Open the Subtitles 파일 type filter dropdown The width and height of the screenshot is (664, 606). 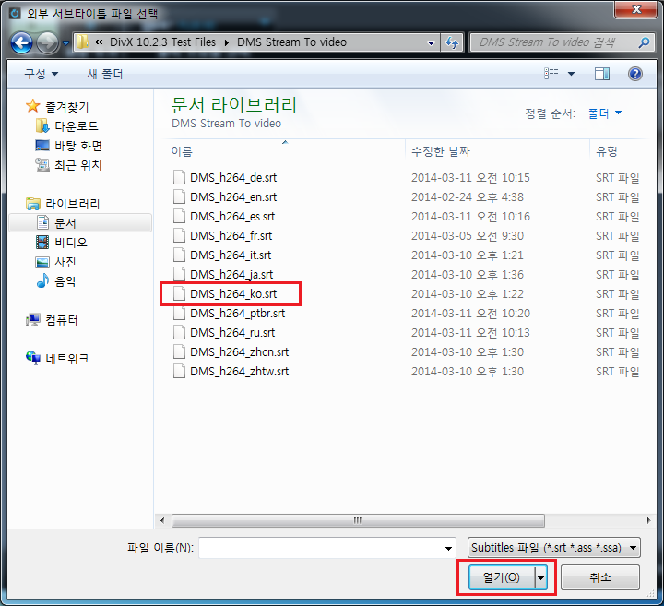554,548
